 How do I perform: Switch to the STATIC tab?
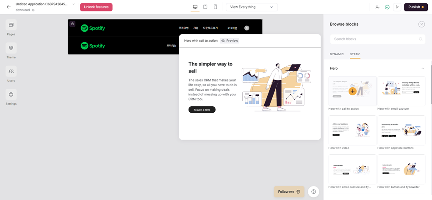click(x=355, y=54)
